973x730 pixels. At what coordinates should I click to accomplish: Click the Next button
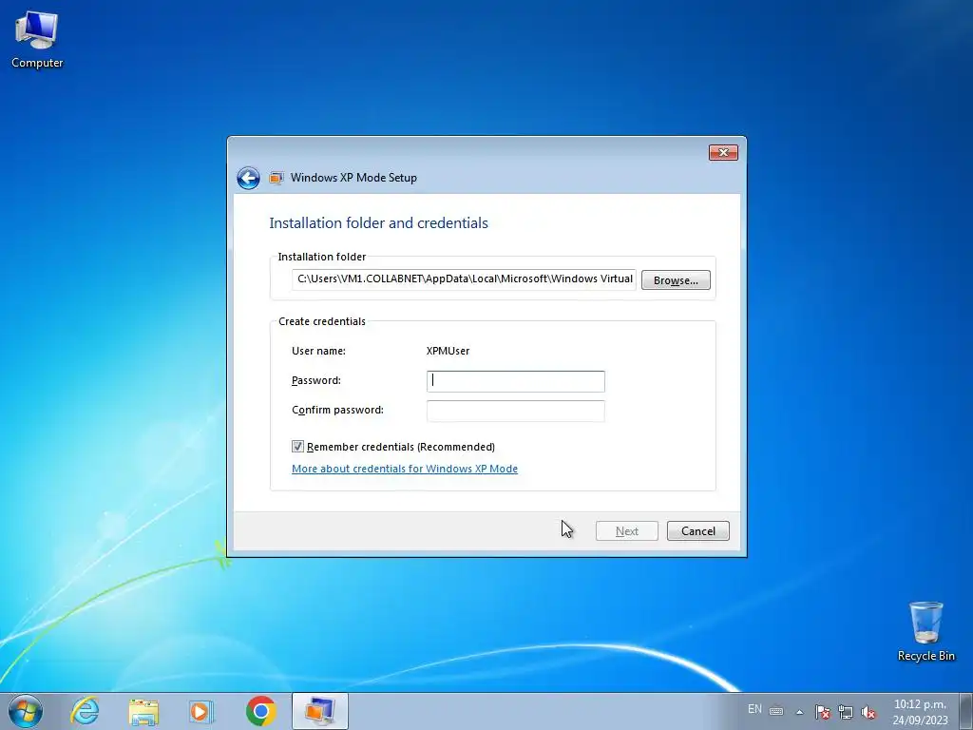[x=627, y=530]
